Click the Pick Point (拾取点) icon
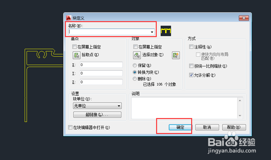Viewport: 271px width, 160px height. [76, 55]
